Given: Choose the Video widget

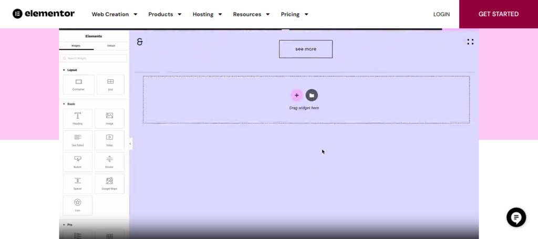Looking at the screenshot, I should point(109,140).
